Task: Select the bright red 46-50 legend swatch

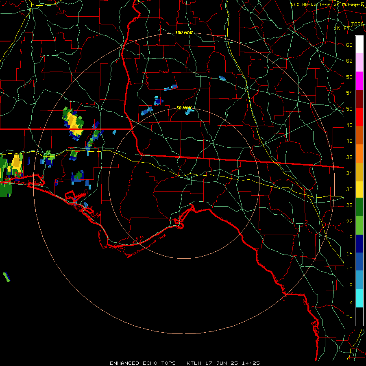Action: [x=359, y=117]
